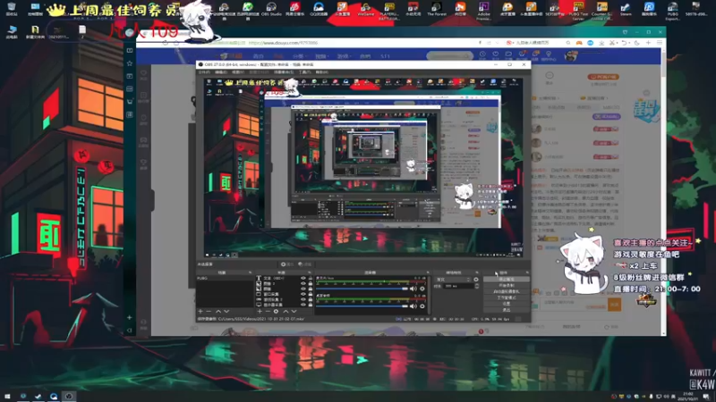Click the browser sidebar shopping cart icon

click(x=130, y=101)
